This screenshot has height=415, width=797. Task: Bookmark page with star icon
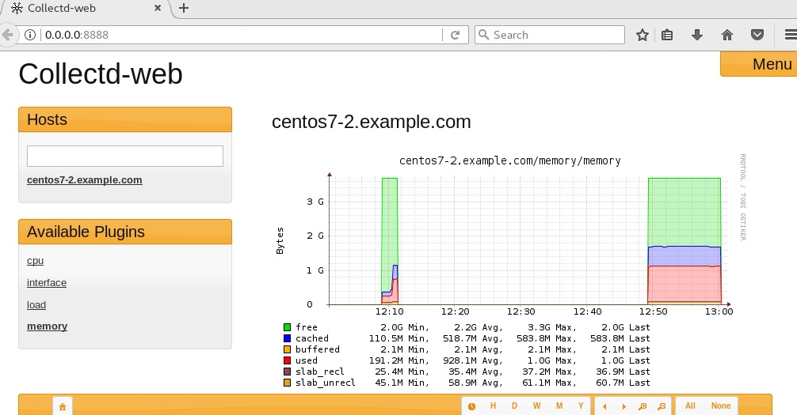point(643,35)
